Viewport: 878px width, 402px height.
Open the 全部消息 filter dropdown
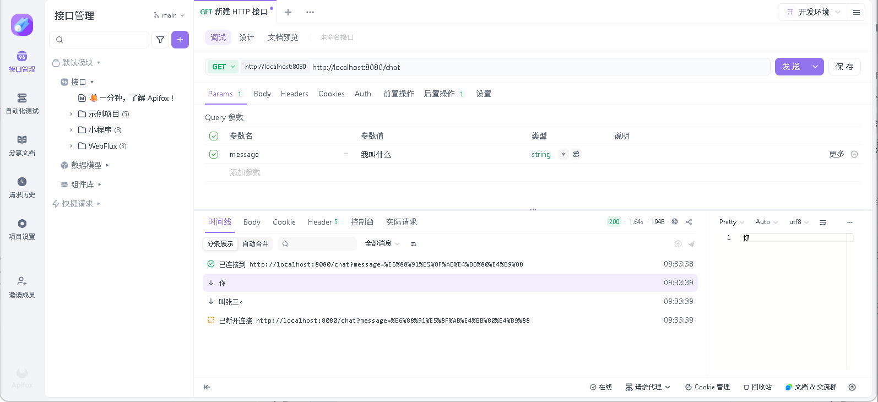(382, 244)
